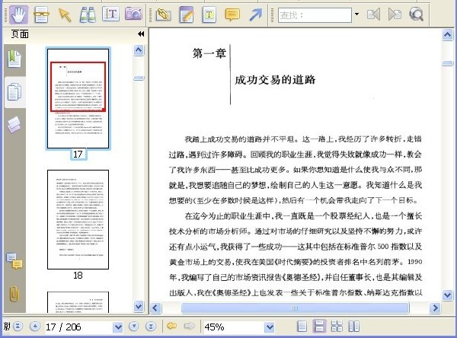Go back to previous view
The height and width of the screenshot is (338, 457).
pos(171,326)
